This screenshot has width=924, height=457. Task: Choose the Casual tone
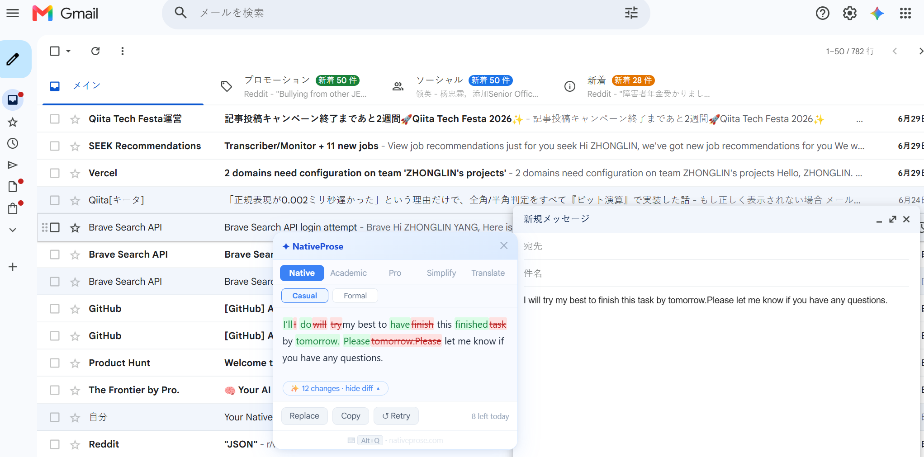pos(304,296)
